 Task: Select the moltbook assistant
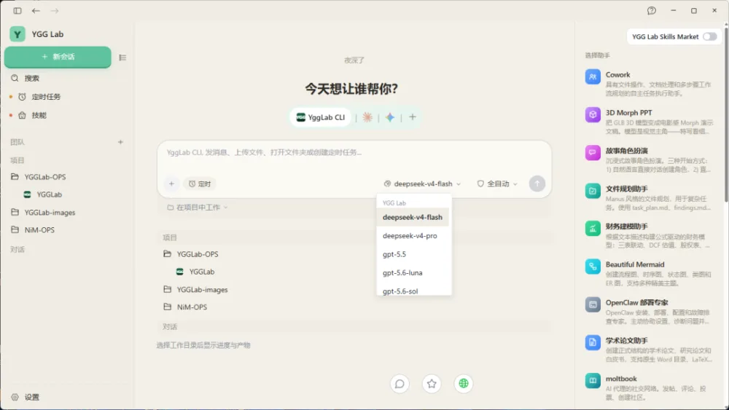[650, 387]
